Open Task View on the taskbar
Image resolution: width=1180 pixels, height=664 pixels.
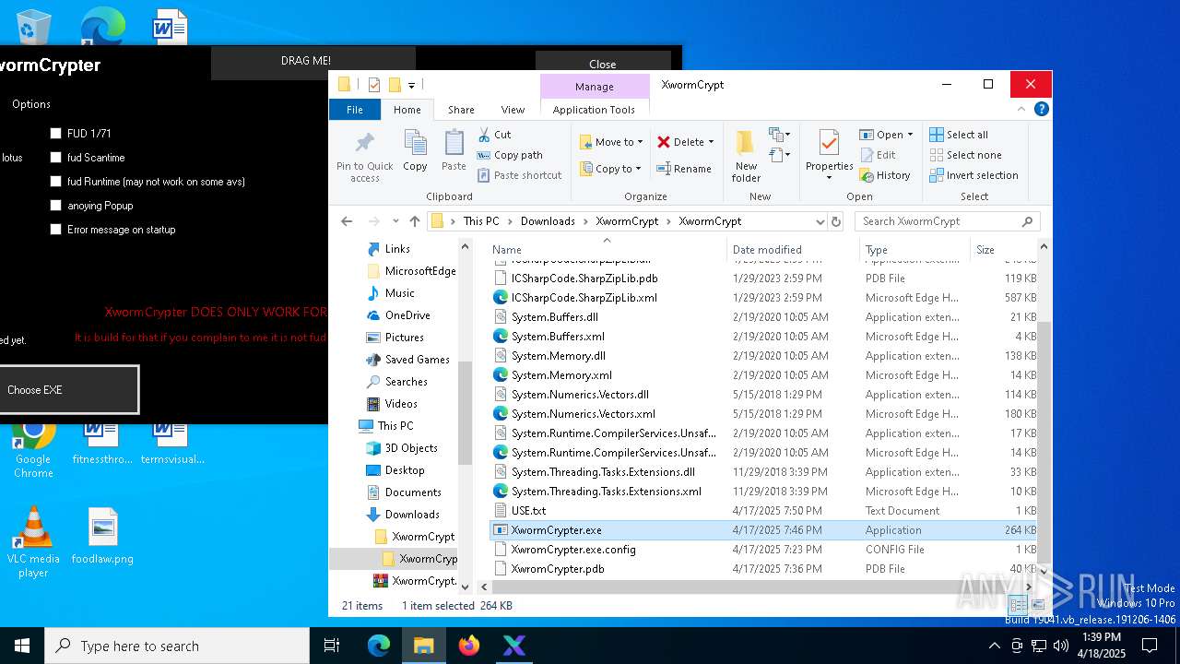[333, 646]
